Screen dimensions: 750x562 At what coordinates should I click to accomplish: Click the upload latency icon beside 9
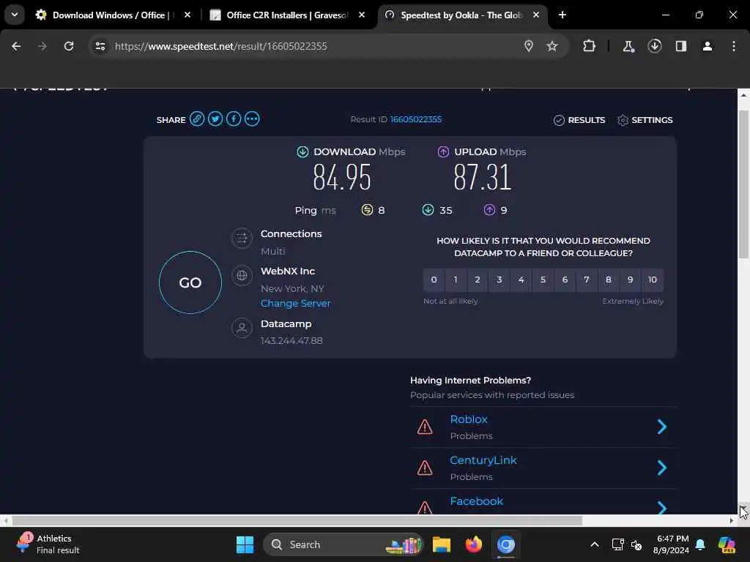tap(489, 210)
